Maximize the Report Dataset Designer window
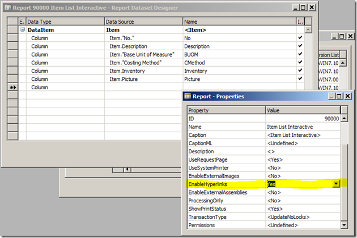Screen dimensions: 357x238 point(303,7)
